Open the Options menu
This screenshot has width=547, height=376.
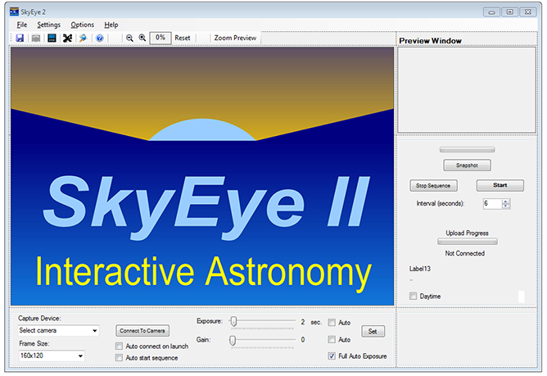pyautogui.click(x=82, y=25)
